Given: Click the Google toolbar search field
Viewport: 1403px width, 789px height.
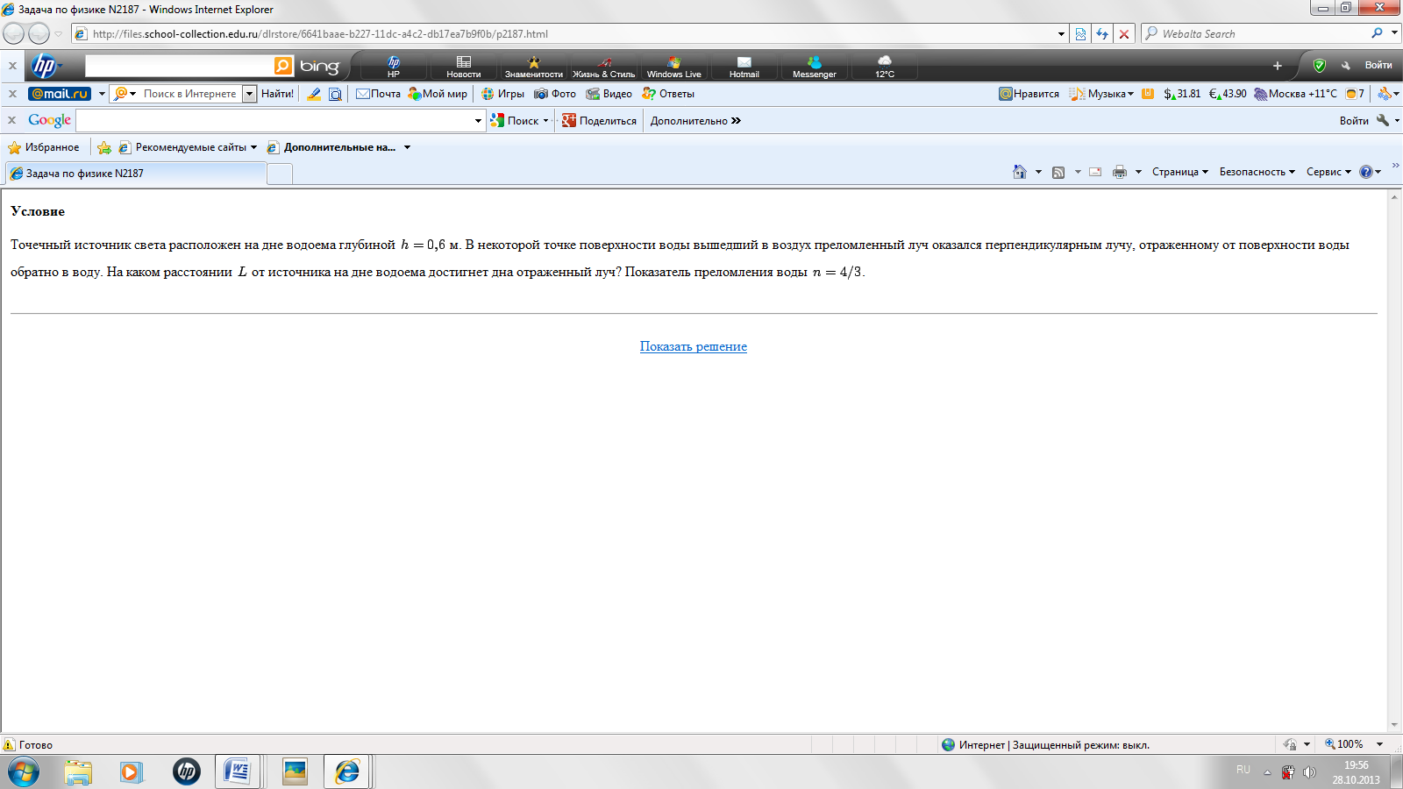Looking at the screenshot, I should [274, 120].
